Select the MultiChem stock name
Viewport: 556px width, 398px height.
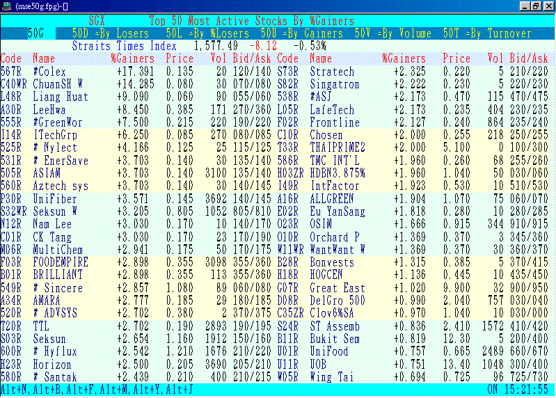click(x=58, y=250)
